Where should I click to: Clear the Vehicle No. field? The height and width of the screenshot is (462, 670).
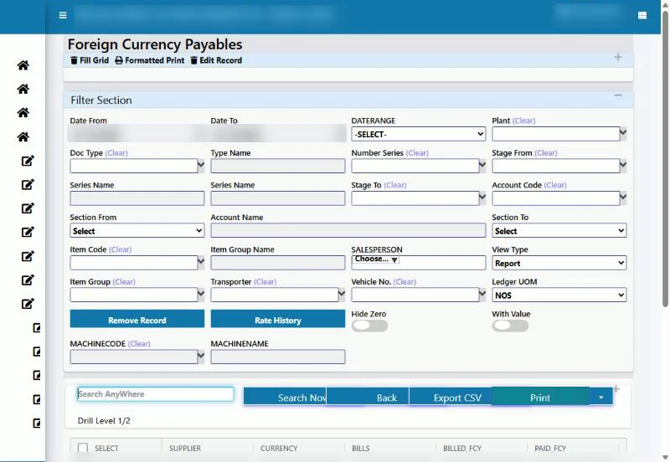tap(405, 282)
